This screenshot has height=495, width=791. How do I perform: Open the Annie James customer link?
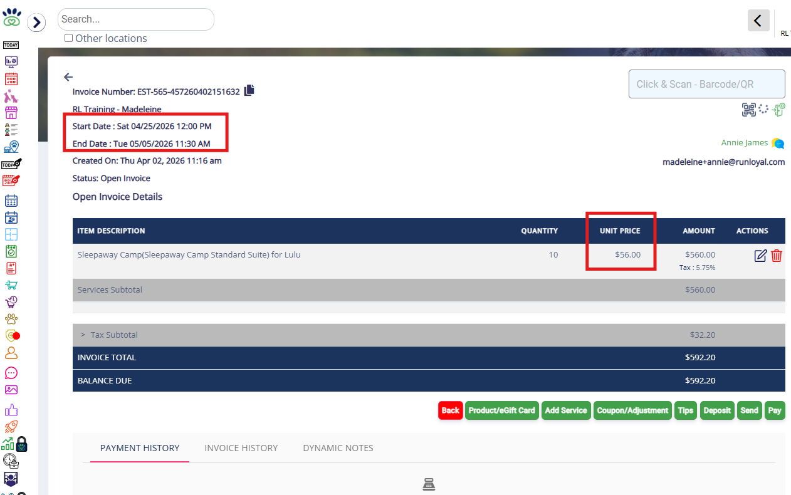tap(745, 143)
